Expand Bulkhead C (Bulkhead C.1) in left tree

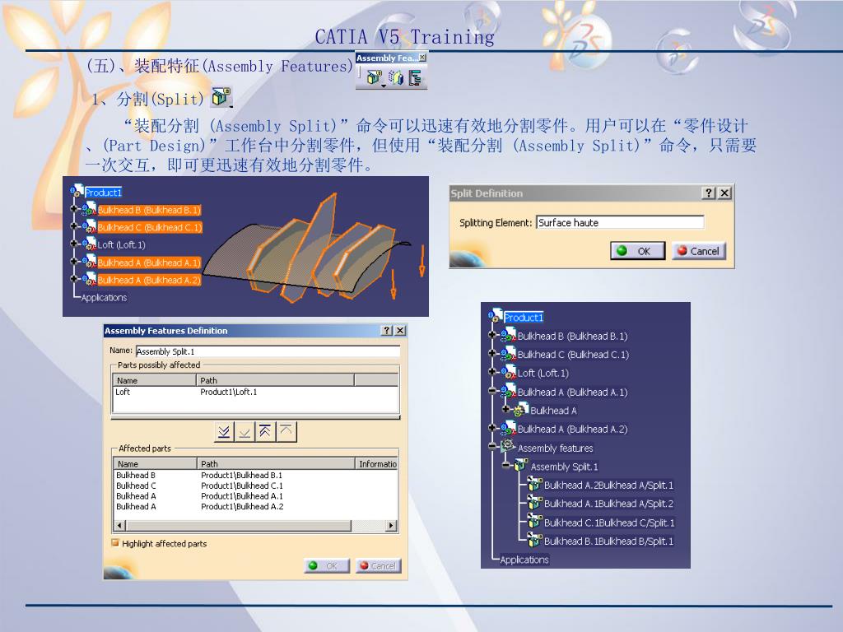click(73, 225)
